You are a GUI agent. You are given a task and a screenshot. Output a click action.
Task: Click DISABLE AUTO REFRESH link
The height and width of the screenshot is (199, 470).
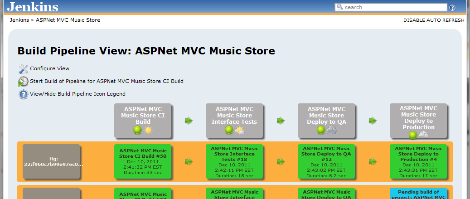[433, 20]
